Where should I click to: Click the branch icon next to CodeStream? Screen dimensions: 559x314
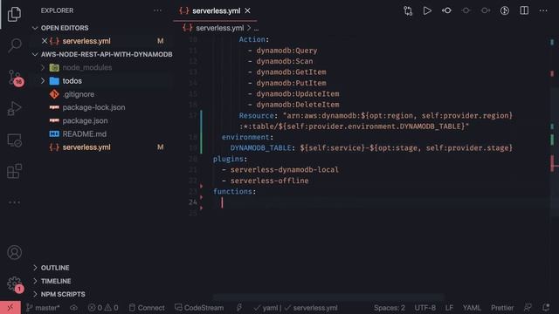pos(239,308)
